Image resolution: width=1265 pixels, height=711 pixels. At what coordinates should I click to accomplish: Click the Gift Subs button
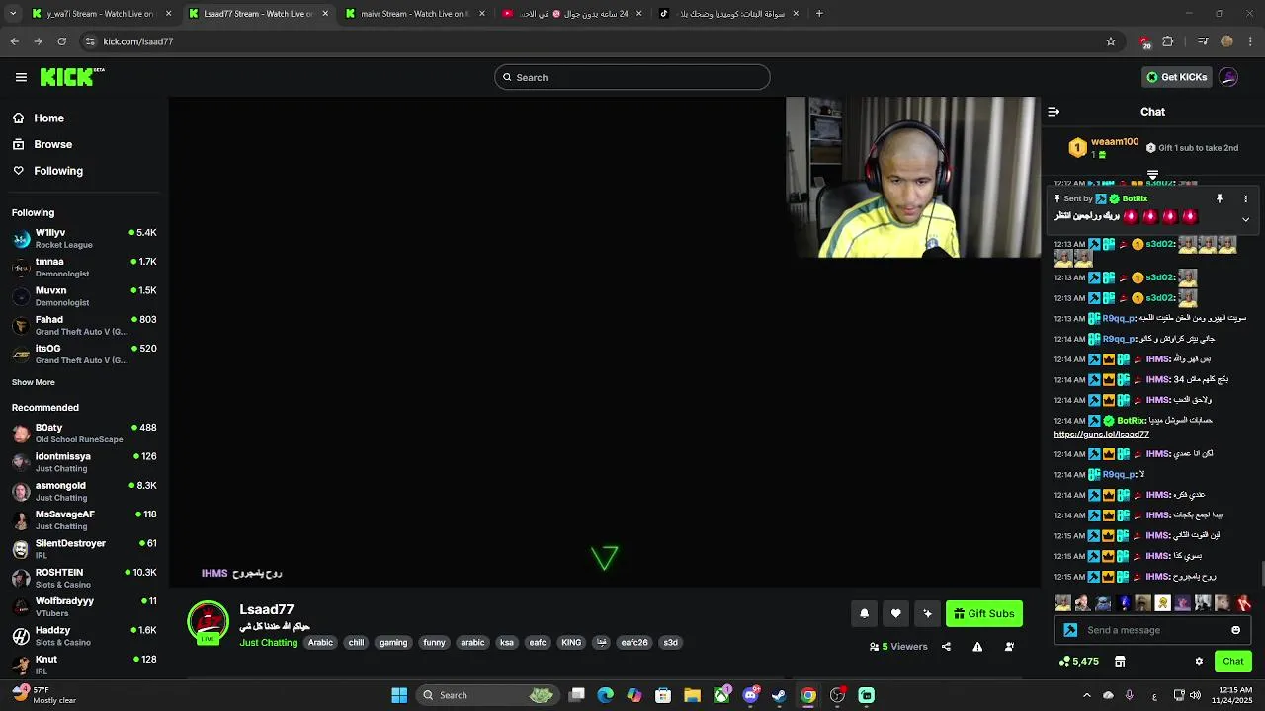983,613
